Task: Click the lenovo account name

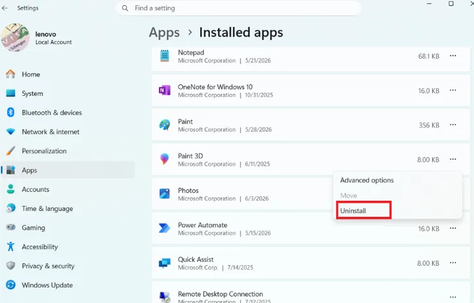Action: point(46,34)
